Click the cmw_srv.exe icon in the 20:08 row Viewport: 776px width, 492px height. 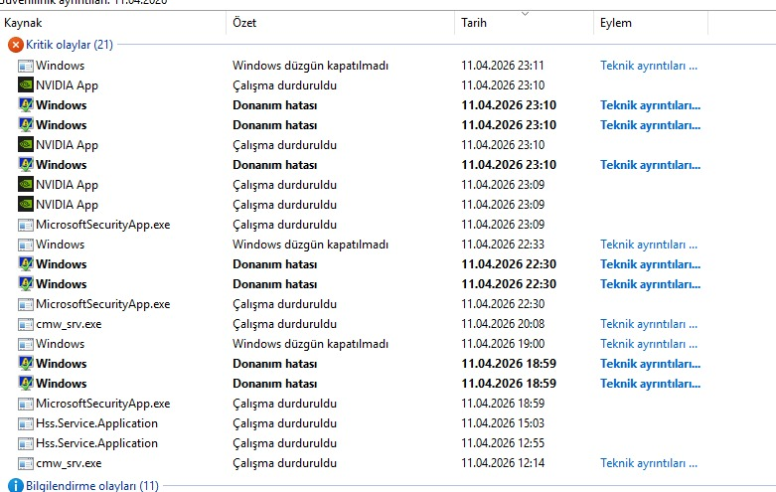(26, 324)
